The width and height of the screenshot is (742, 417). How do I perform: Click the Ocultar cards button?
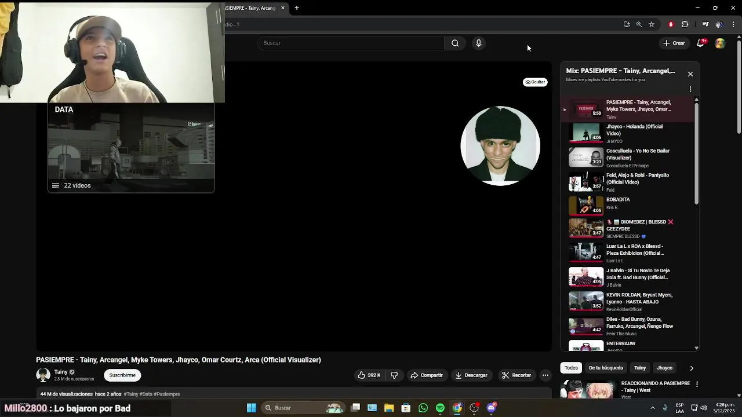pos(535,82)
